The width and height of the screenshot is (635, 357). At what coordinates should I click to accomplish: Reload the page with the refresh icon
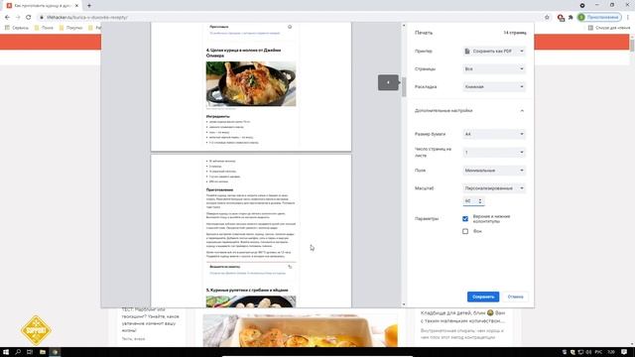[29, 18]
